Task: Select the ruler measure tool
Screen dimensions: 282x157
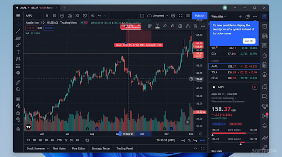Action: pyautogui.click(x=18, y=82)
